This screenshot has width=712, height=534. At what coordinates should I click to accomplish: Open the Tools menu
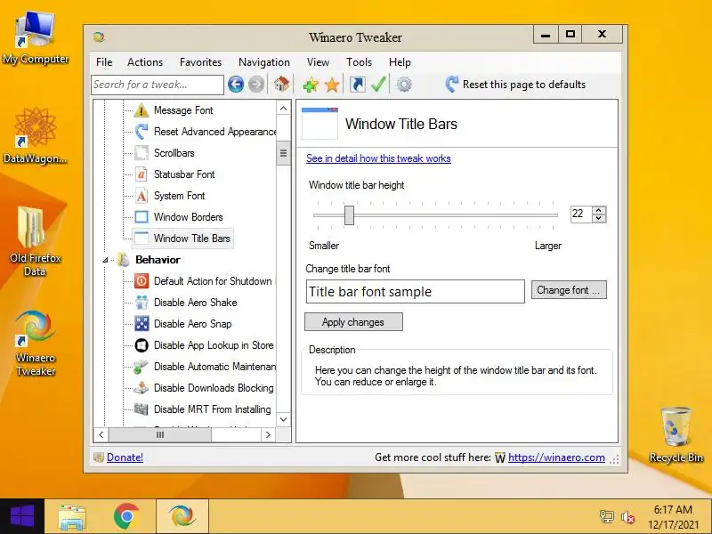coord(360,62)
